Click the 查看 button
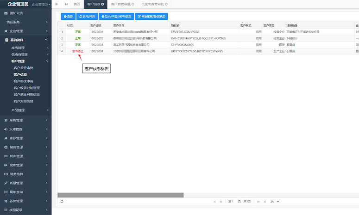 pyautogui.click(x=68, y=17)
